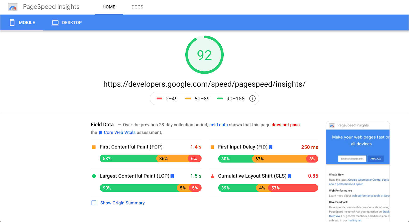Image resolution: width=409 pixels, height=222 pixels.
Task: Click the ANALYZE button in the preview
Action: tap(376, 159)
